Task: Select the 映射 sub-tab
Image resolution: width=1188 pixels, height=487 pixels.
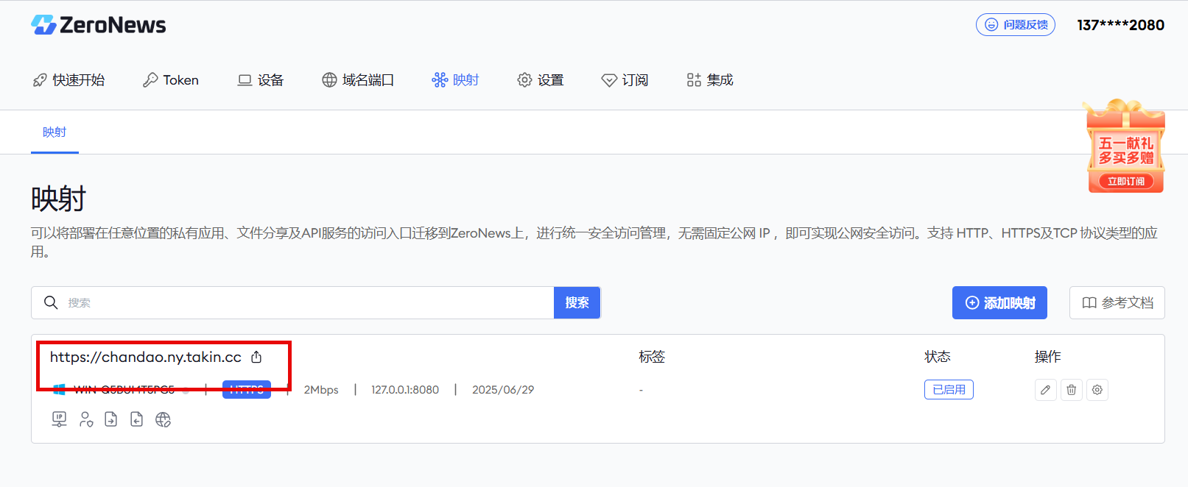Action: coord(55,132)
